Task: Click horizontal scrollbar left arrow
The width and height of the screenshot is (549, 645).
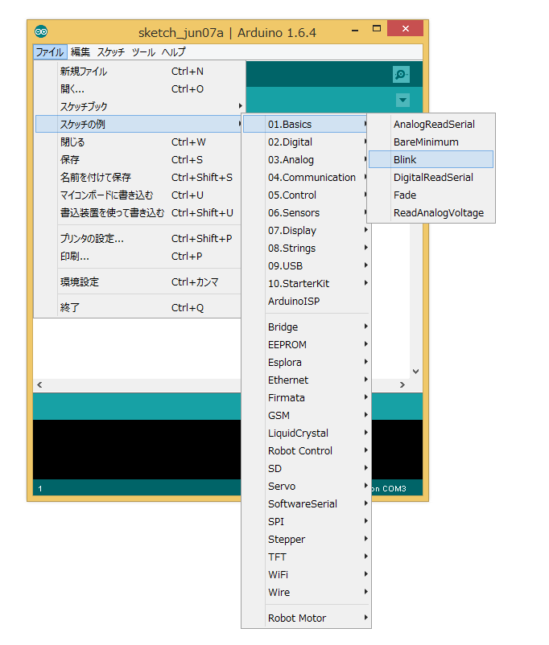Action: [39, 385]
